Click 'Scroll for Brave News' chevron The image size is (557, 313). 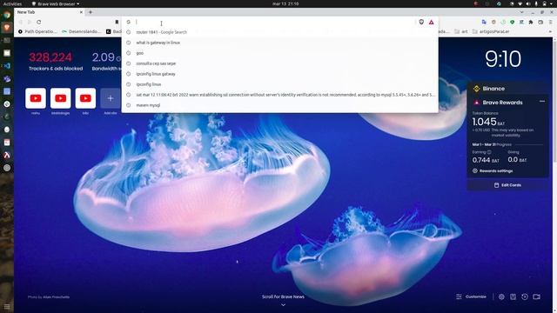click(283, 305)
